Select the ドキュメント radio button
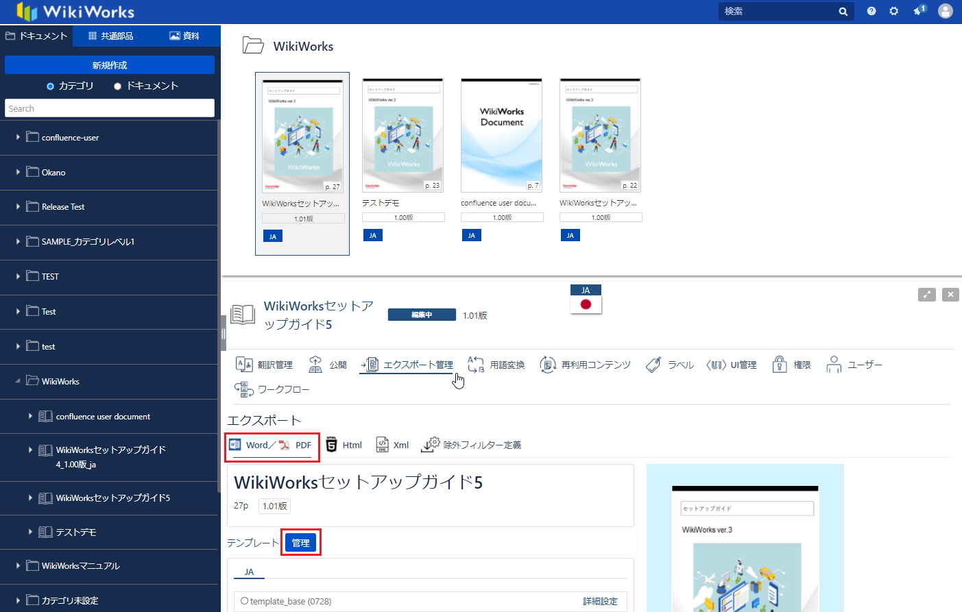The image size is (962, 612). pyautogui.click(x=118, y=86)
